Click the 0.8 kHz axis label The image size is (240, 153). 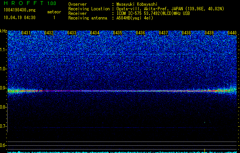3,107
